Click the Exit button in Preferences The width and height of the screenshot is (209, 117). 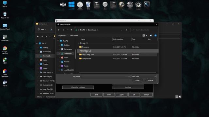96,95
